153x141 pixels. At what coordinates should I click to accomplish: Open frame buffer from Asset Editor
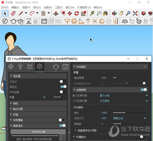coord(65,67)
